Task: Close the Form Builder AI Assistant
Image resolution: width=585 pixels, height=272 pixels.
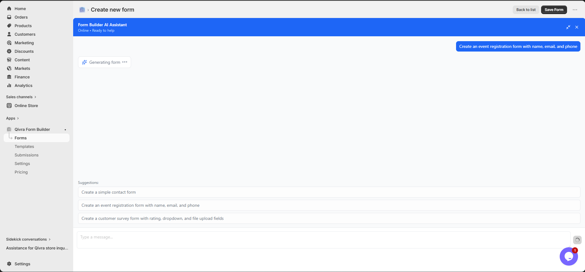Action: (577, 27)
